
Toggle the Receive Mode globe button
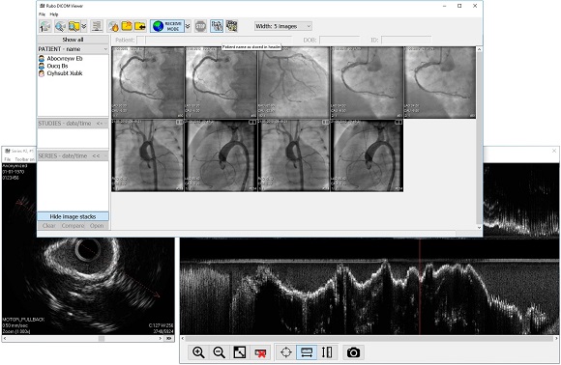click(x=167, y=26)
